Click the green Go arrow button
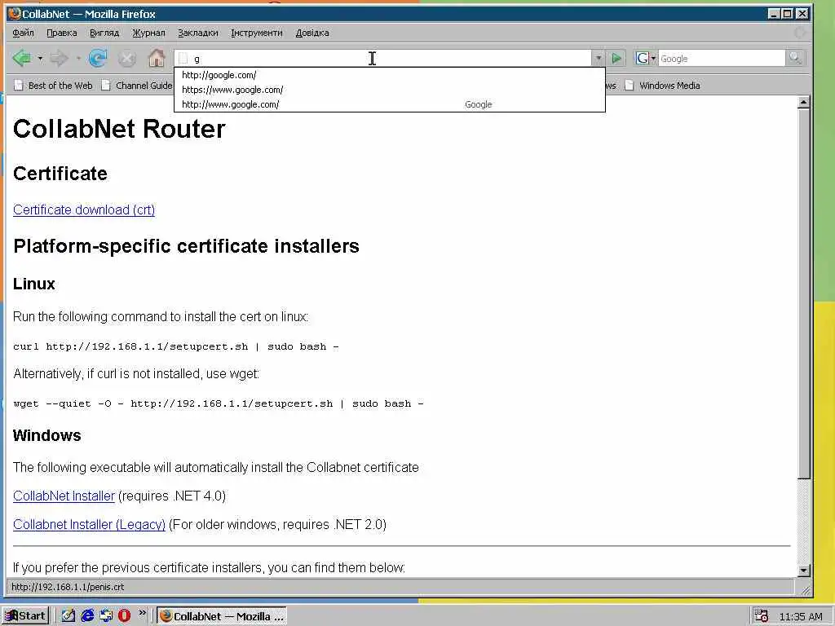Image resolution: width=835 pixels, height=626 pixels. [616, 58]
